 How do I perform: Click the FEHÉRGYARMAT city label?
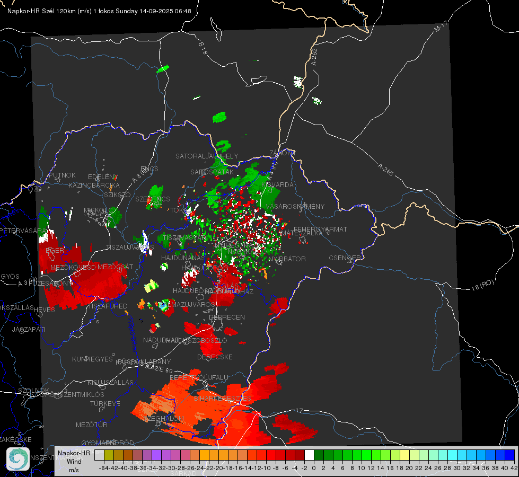click(320, 229)
